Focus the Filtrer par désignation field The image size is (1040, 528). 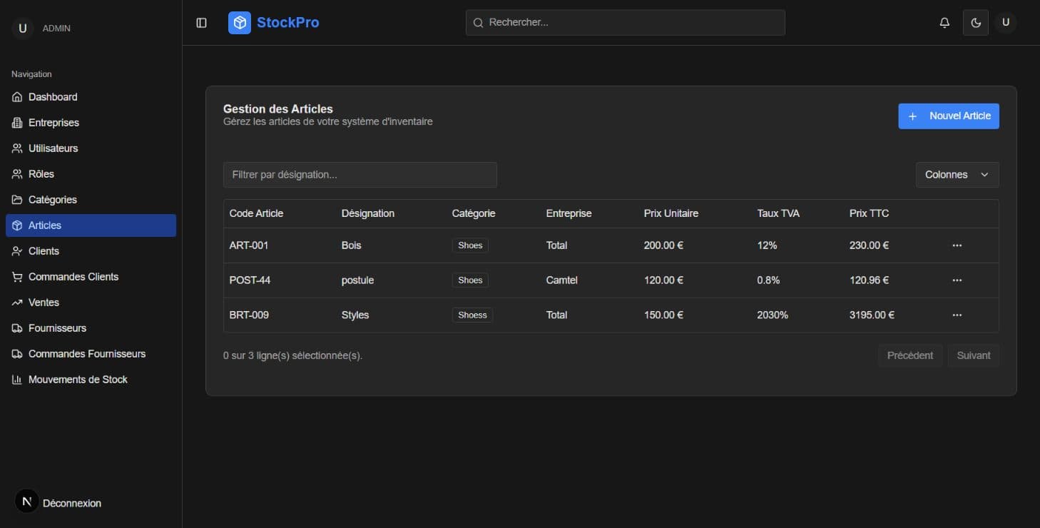tap(360, 175)
